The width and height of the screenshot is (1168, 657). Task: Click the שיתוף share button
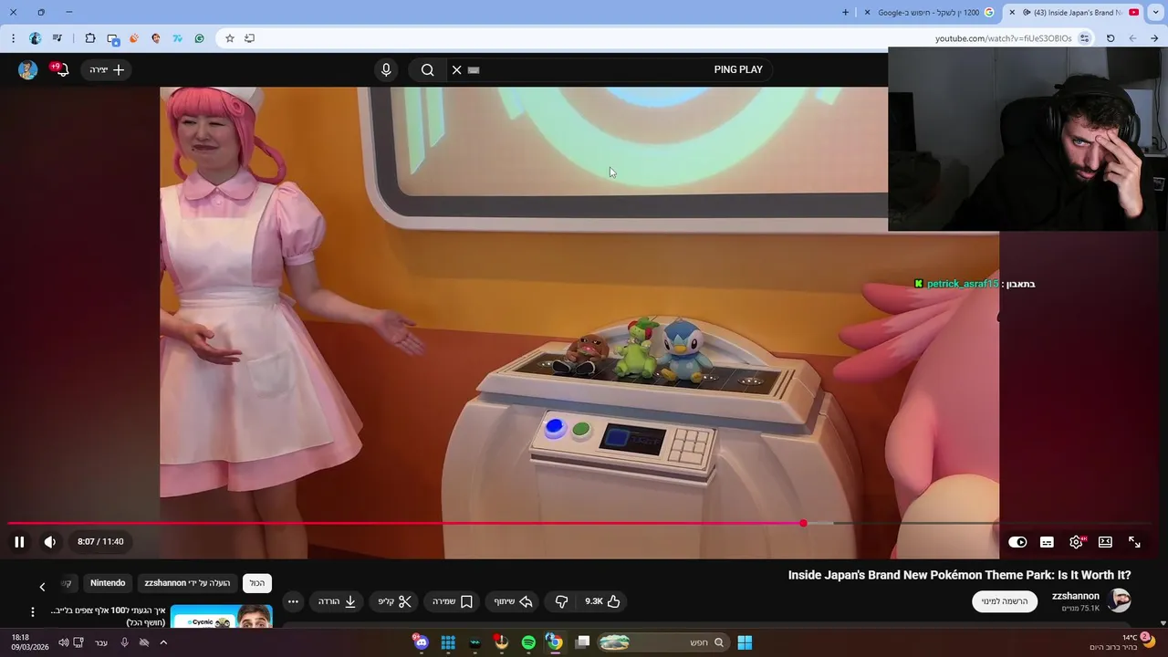[x=513, y=601]
